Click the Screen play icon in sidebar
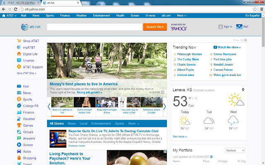This screenshot has width=265, height=165. (x=19, y=145)
